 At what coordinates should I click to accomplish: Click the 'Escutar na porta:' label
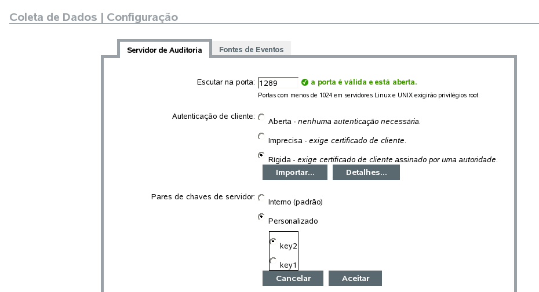225,82
